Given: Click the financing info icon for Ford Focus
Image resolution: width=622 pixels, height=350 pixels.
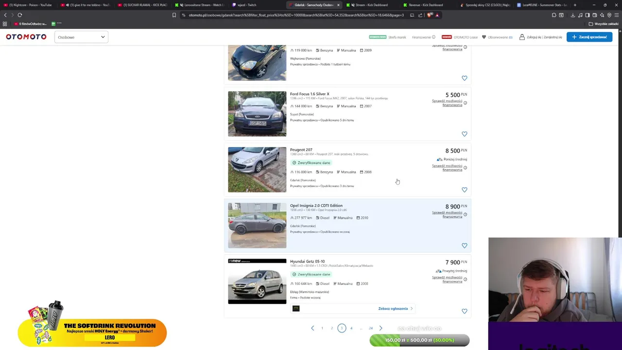Looking at the screenshot, I should (x=466, y=103).
